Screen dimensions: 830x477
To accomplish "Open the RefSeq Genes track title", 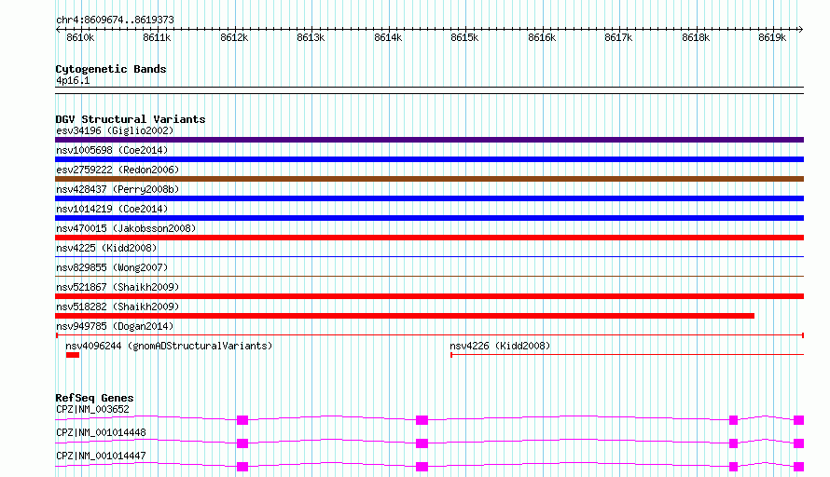I will coord(94,398).
